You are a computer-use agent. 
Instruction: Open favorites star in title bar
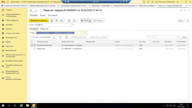coord(152,2)
